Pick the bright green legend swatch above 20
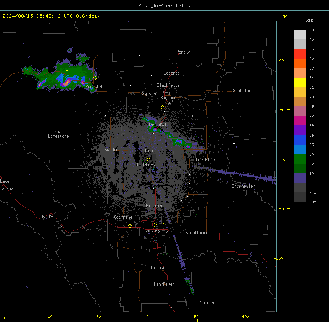The image size is (329, 322). [300, 159]
